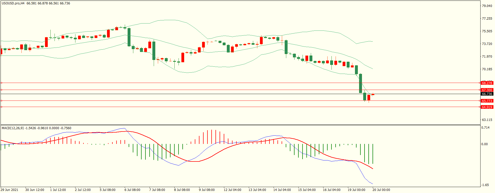This screenshot has height=193, width=495.
Task: Click the 19 Jul 00:00 time label
Action: pyautogui.click(x=357, y=190)
